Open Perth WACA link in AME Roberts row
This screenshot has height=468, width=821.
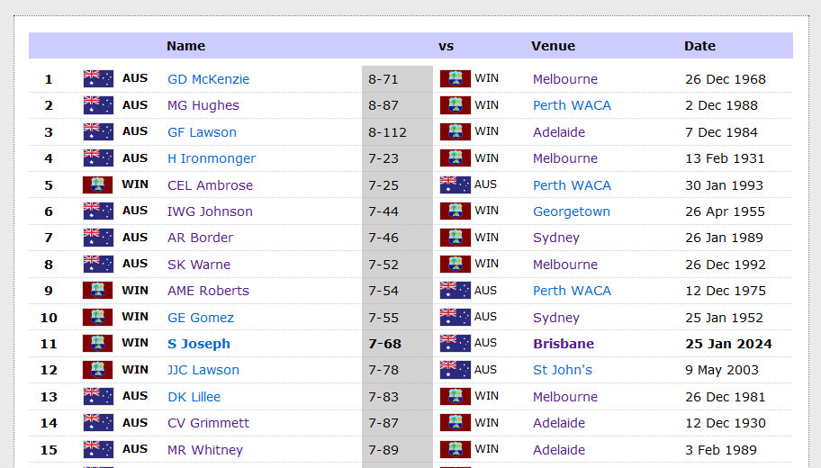click(572, 291)
